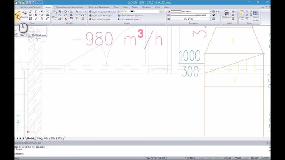Click the Model layout tab
Screen dimensions: 285x160
tap(30, 138)
